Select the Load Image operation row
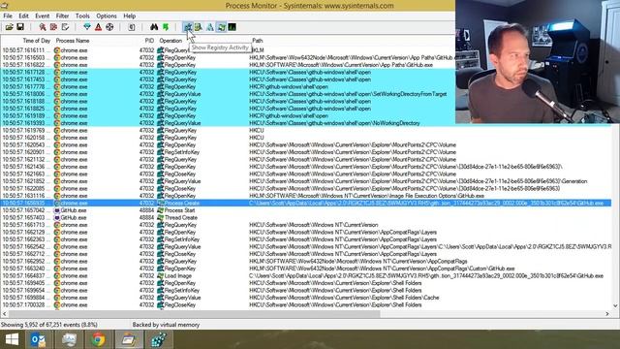Screen dimensions: 620x349 306,275
